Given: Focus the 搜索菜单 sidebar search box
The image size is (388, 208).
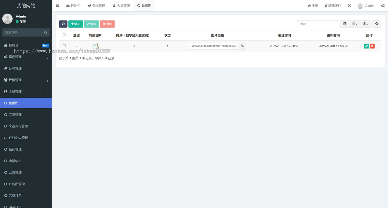Looking at the screenshot, I should pyautogui.click(x=22, y=32).
